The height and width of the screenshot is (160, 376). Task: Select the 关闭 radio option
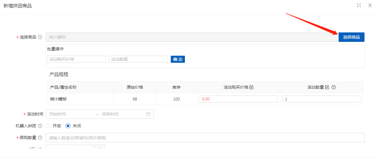[x=68, y=126]
